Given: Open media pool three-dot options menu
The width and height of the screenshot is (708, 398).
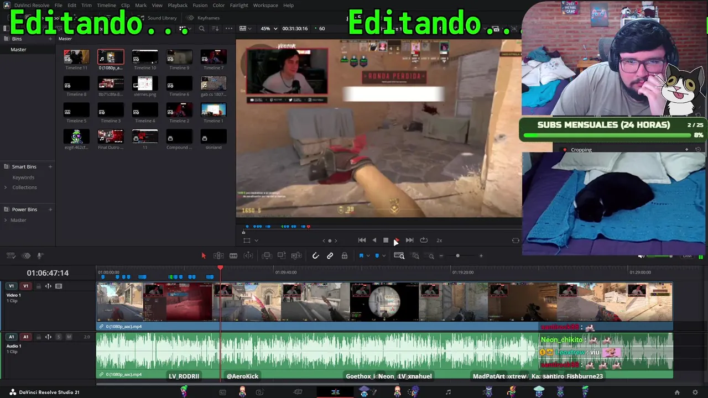Looking at the screenshot, I should 228,28.
